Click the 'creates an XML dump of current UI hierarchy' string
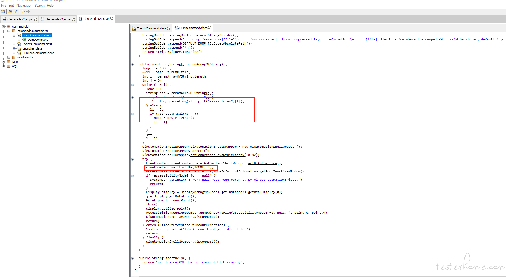The width and height of the screenshot is (506, 277). click(199, 262)
